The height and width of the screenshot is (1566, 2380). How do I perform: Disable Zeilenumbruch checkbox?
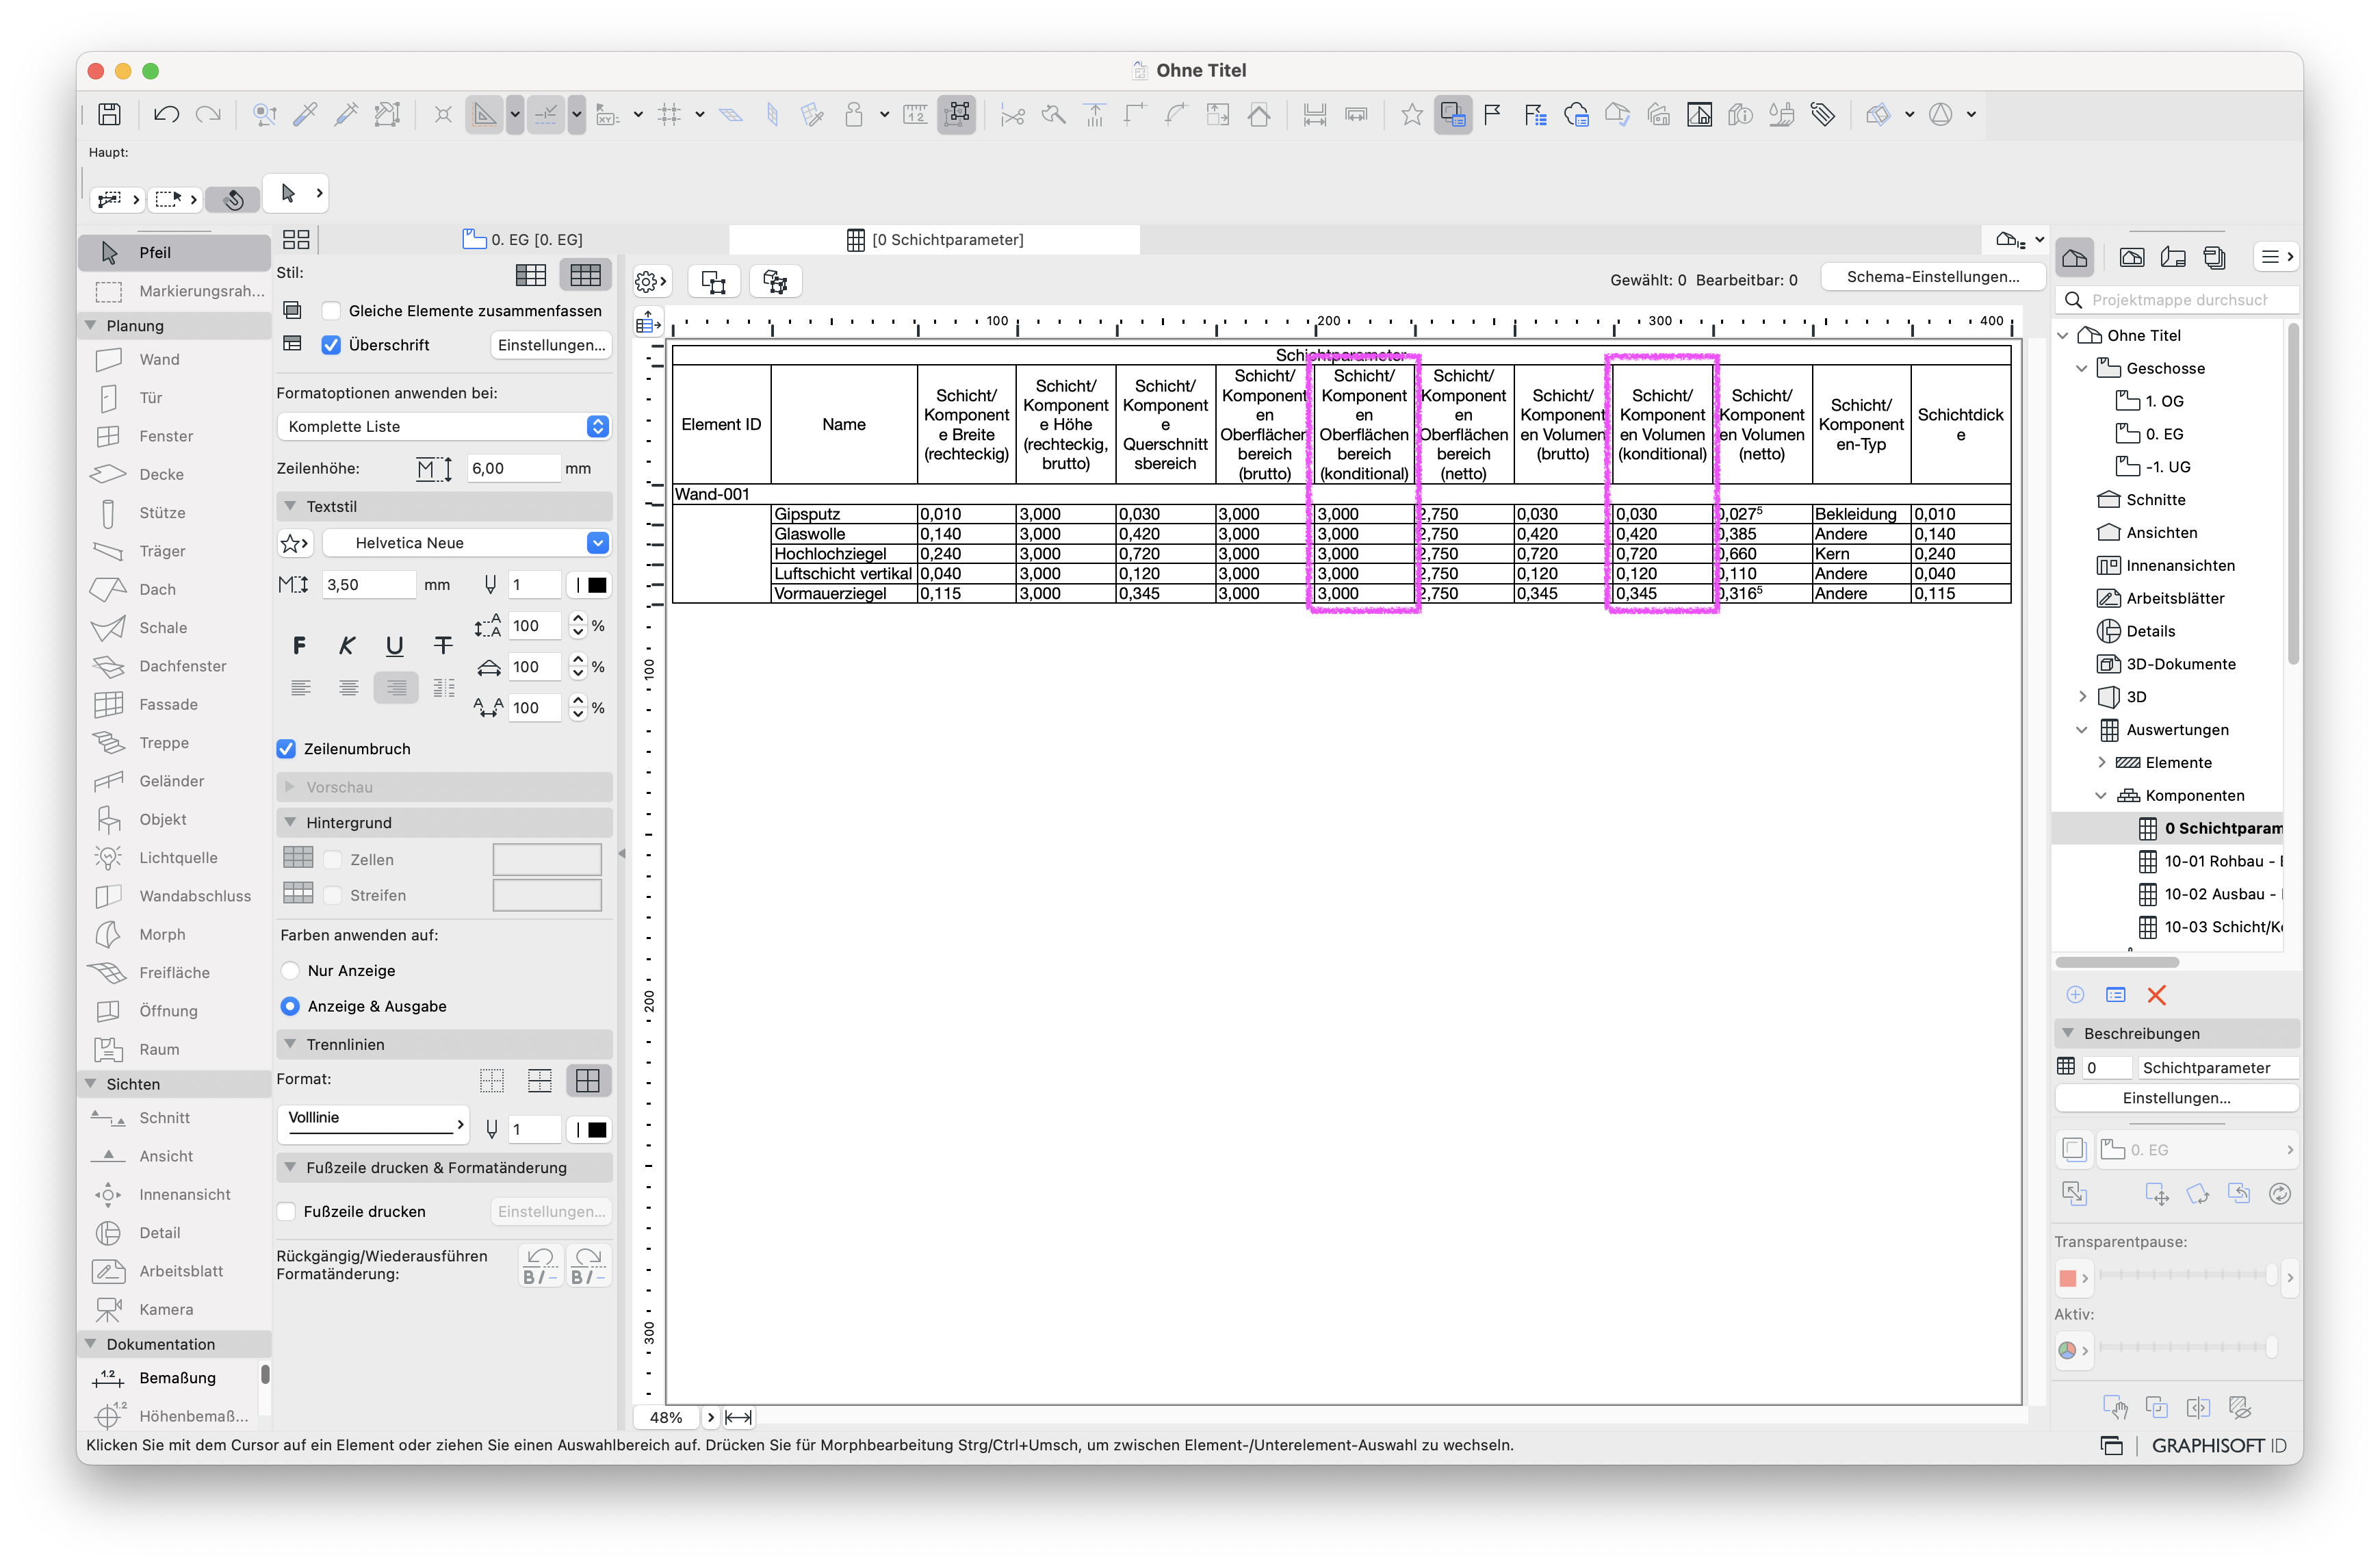pos(286,749)
